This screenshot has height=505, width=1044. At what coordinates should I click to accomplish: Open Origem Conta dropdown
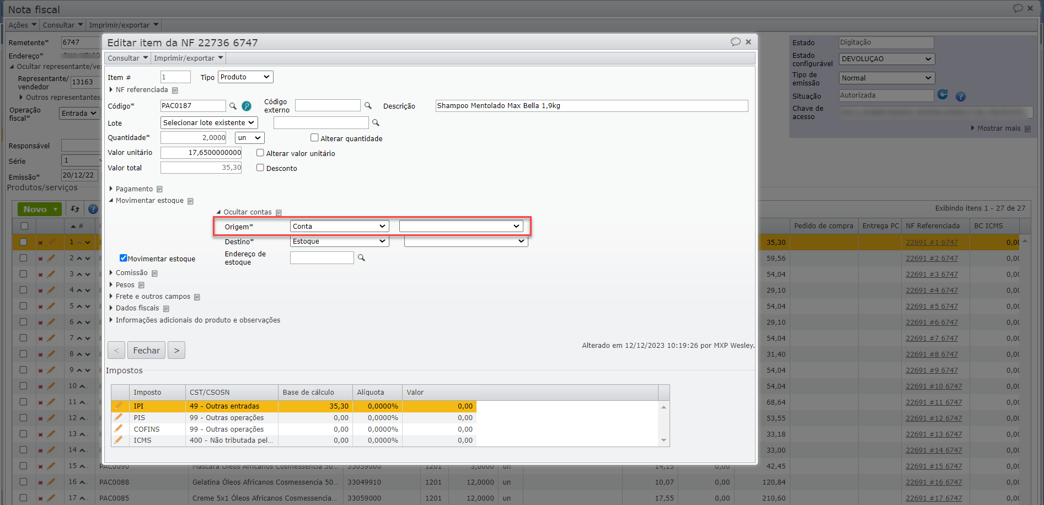pyautogui.click(x=339, y=226)
